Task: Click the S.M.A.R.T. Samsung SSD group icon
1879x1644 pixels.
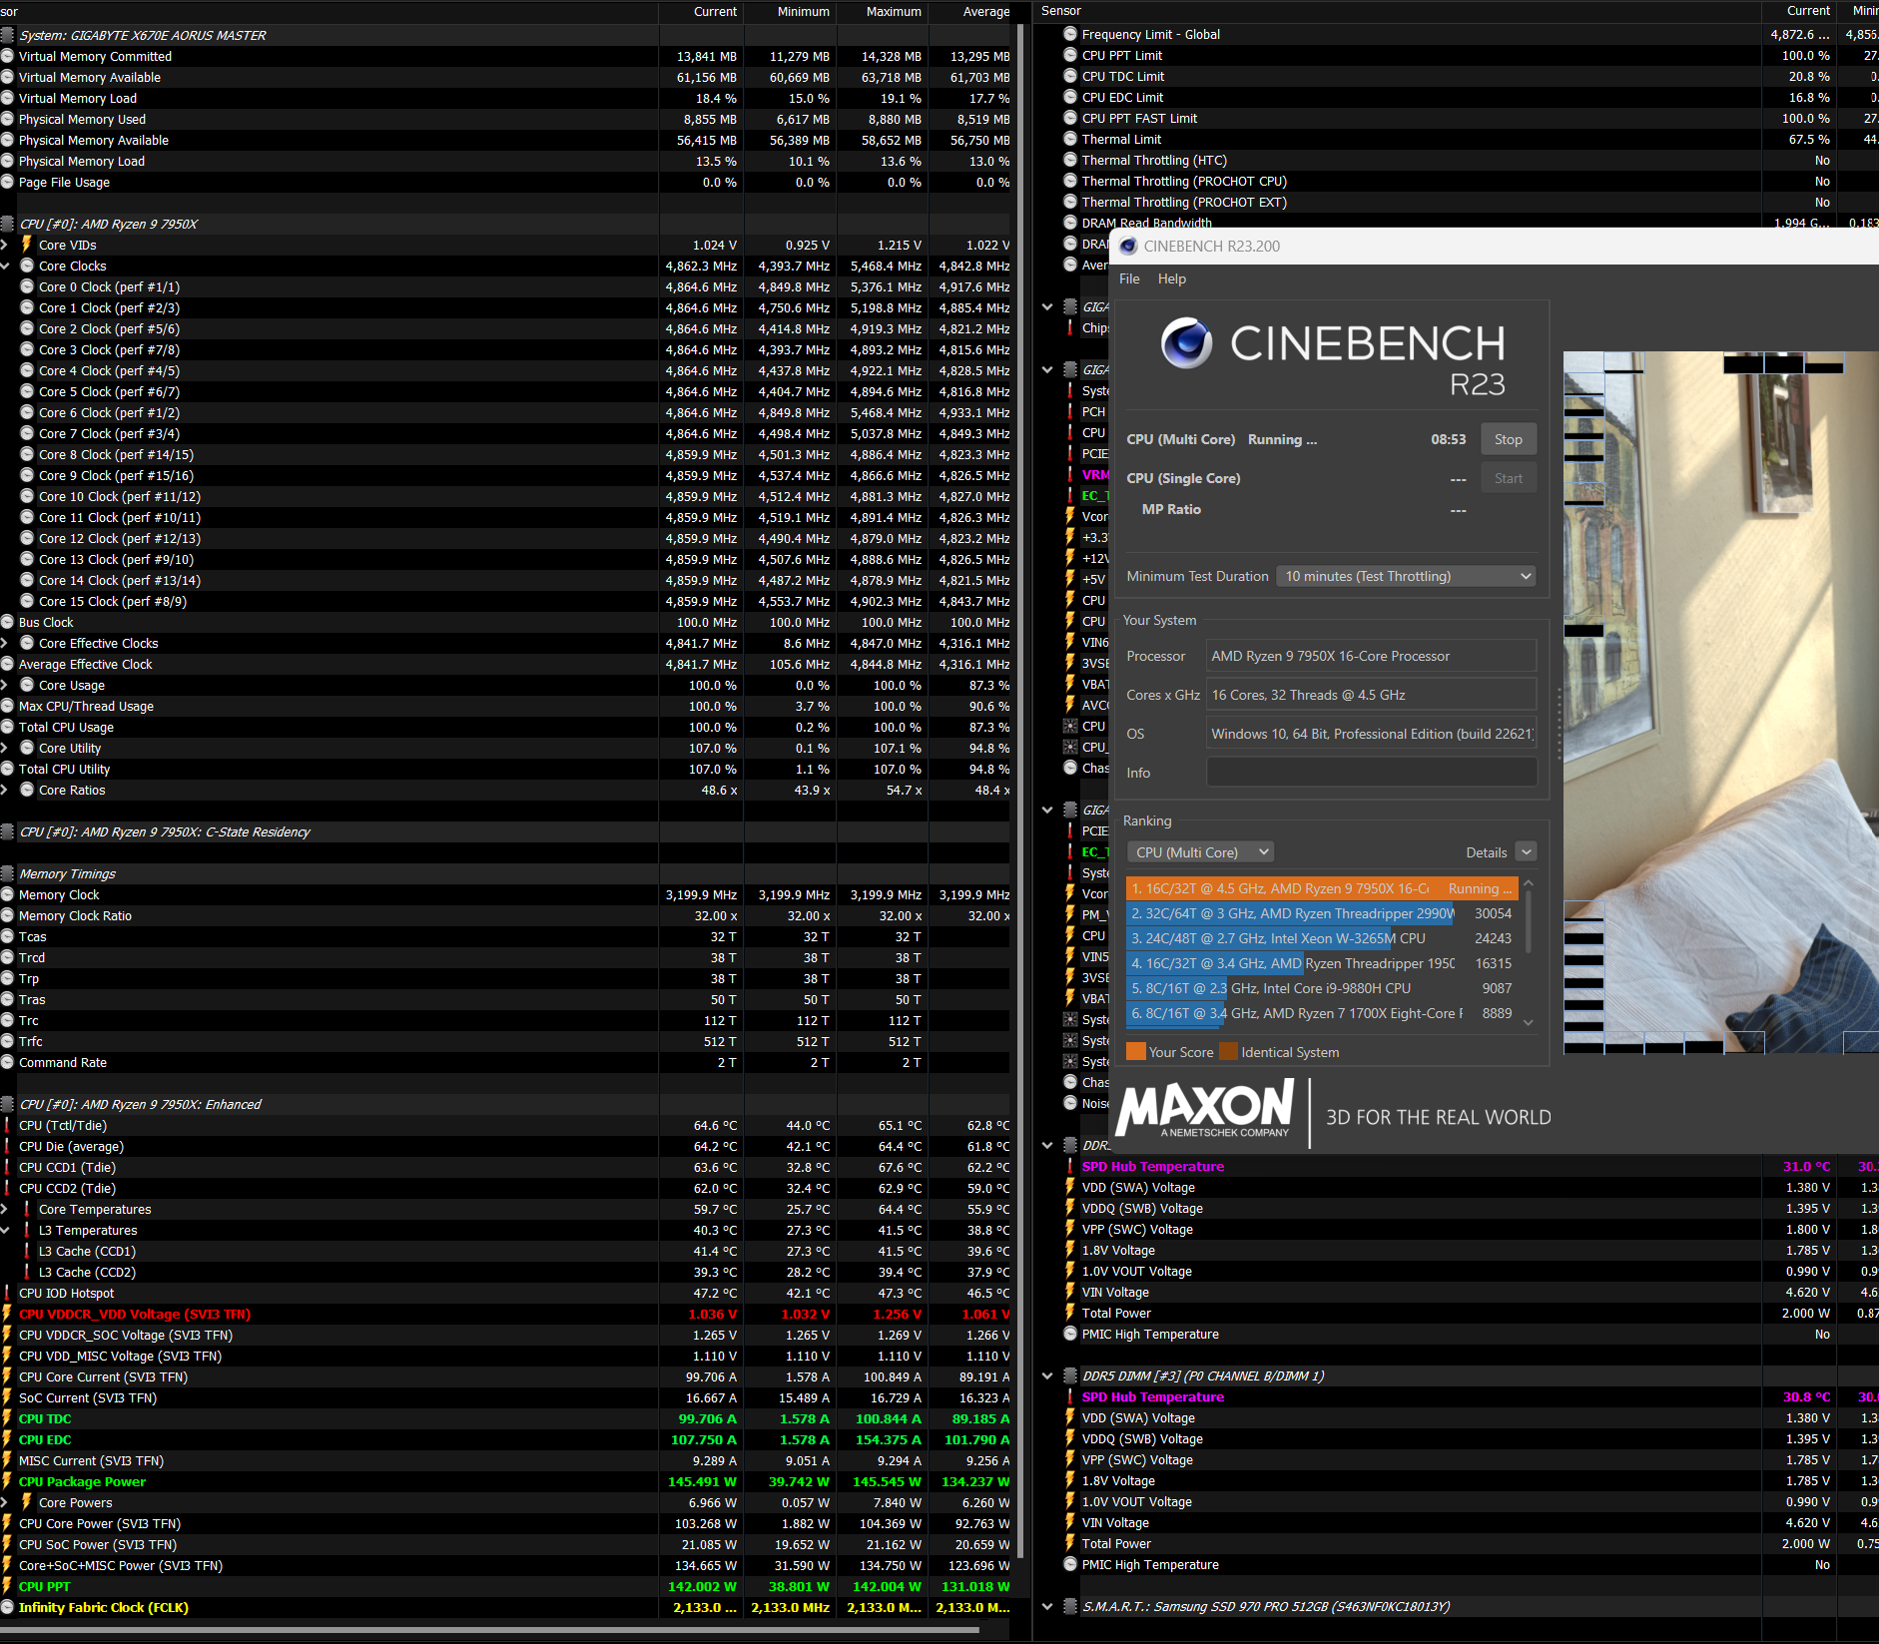Action: [x=1070, y=1607]
